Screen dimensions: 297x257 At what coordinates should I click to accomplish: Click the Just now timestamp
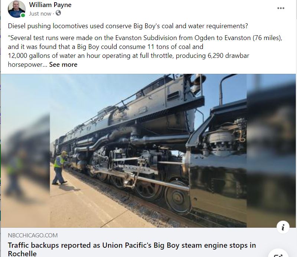pyautogui.click(x=40, y=14)
